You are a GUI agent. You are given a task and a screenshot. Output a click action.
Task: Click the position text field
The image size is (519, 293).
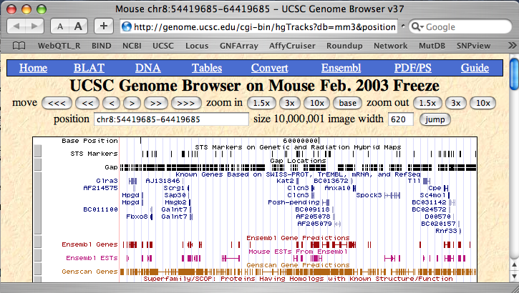click(x=171, y=119)
